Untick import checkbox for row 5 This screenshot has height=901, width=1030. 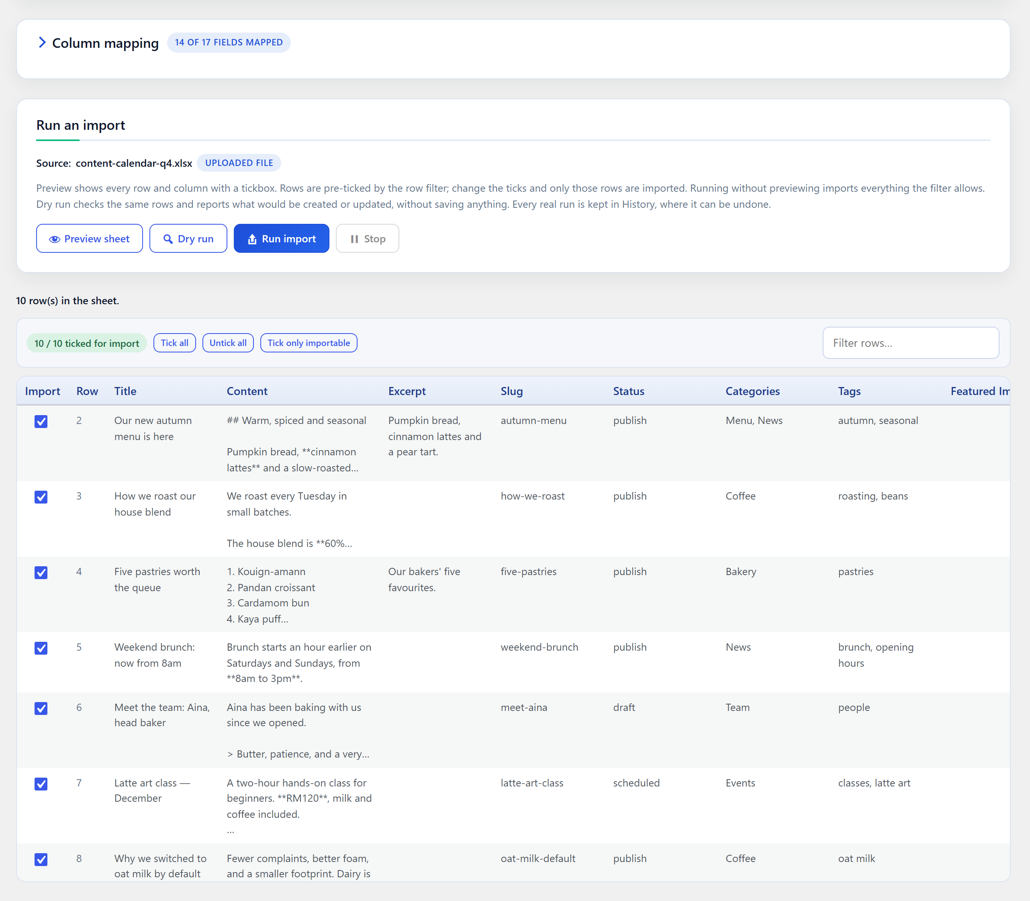[x=41, y=648]
